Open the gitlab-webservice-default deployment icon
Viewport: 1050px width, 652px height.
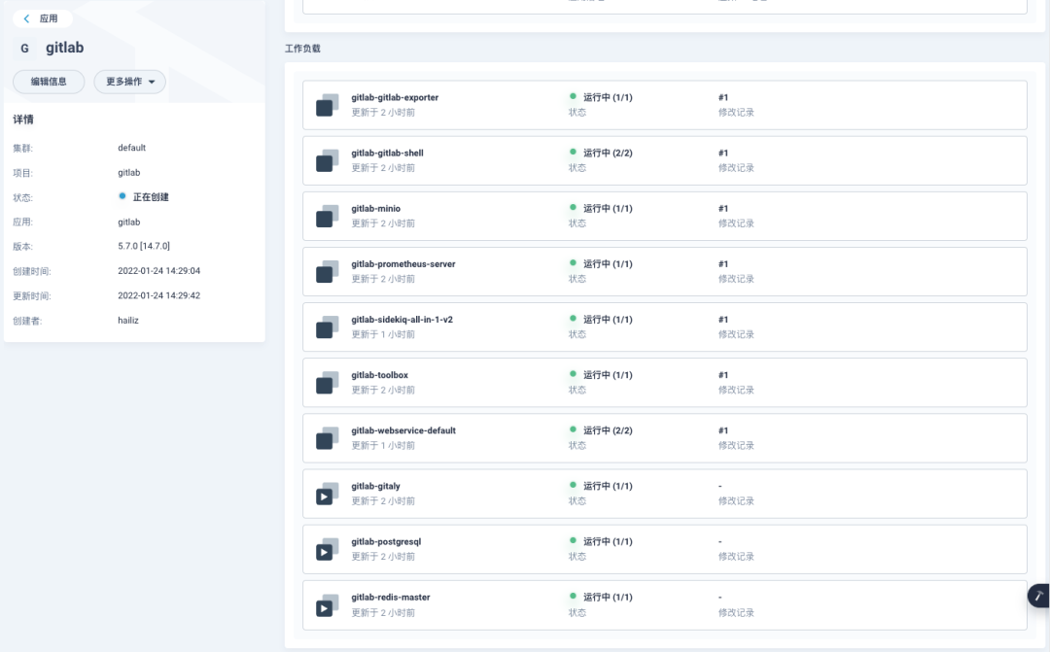coord(327,438)
